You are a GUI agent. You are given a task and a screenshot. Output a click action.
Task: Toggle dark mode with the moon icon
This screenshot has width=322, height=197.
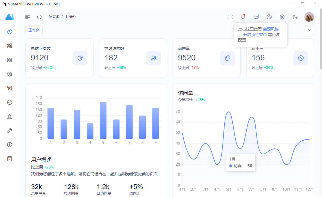click(295, 17)
